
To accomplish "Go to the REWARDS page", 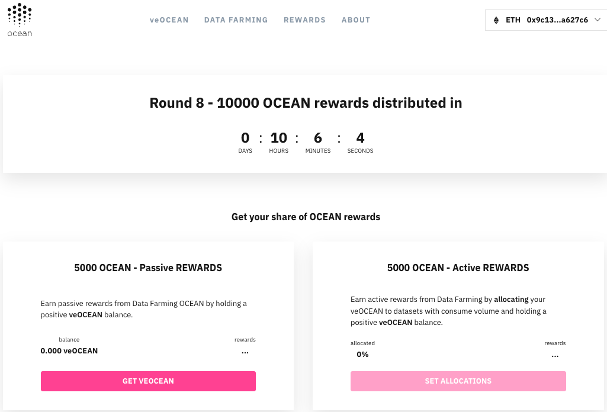I will click(x=304, y=20).
